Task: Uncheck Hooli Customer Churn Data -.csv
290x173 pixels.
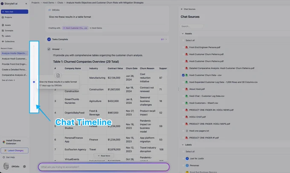Action: tap(183, 75)
